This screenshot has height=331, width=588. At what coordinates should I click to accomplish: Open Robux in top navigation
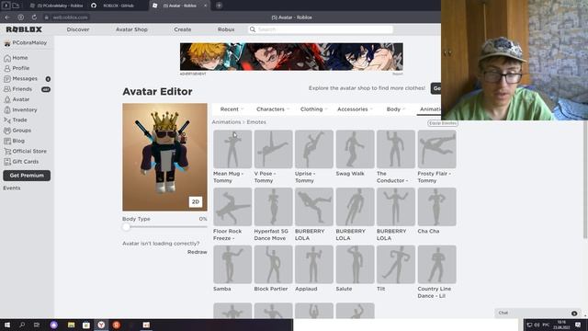coord(226,29)
